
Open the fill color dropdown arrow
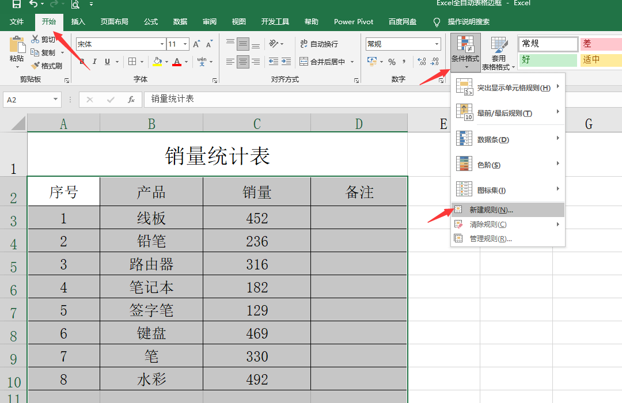click(x=166, y=62)
